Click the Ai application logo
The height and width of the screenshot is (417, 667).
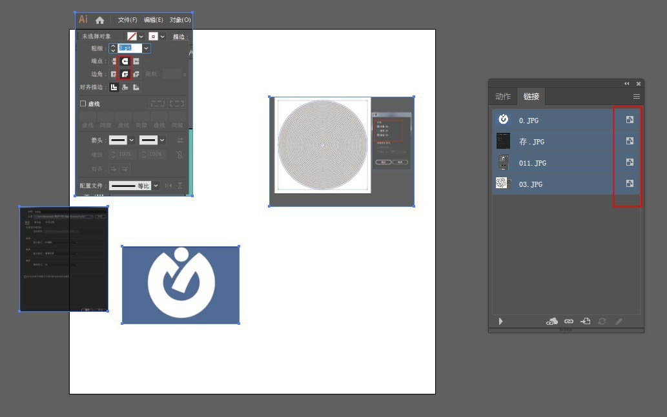pos(83,19)
